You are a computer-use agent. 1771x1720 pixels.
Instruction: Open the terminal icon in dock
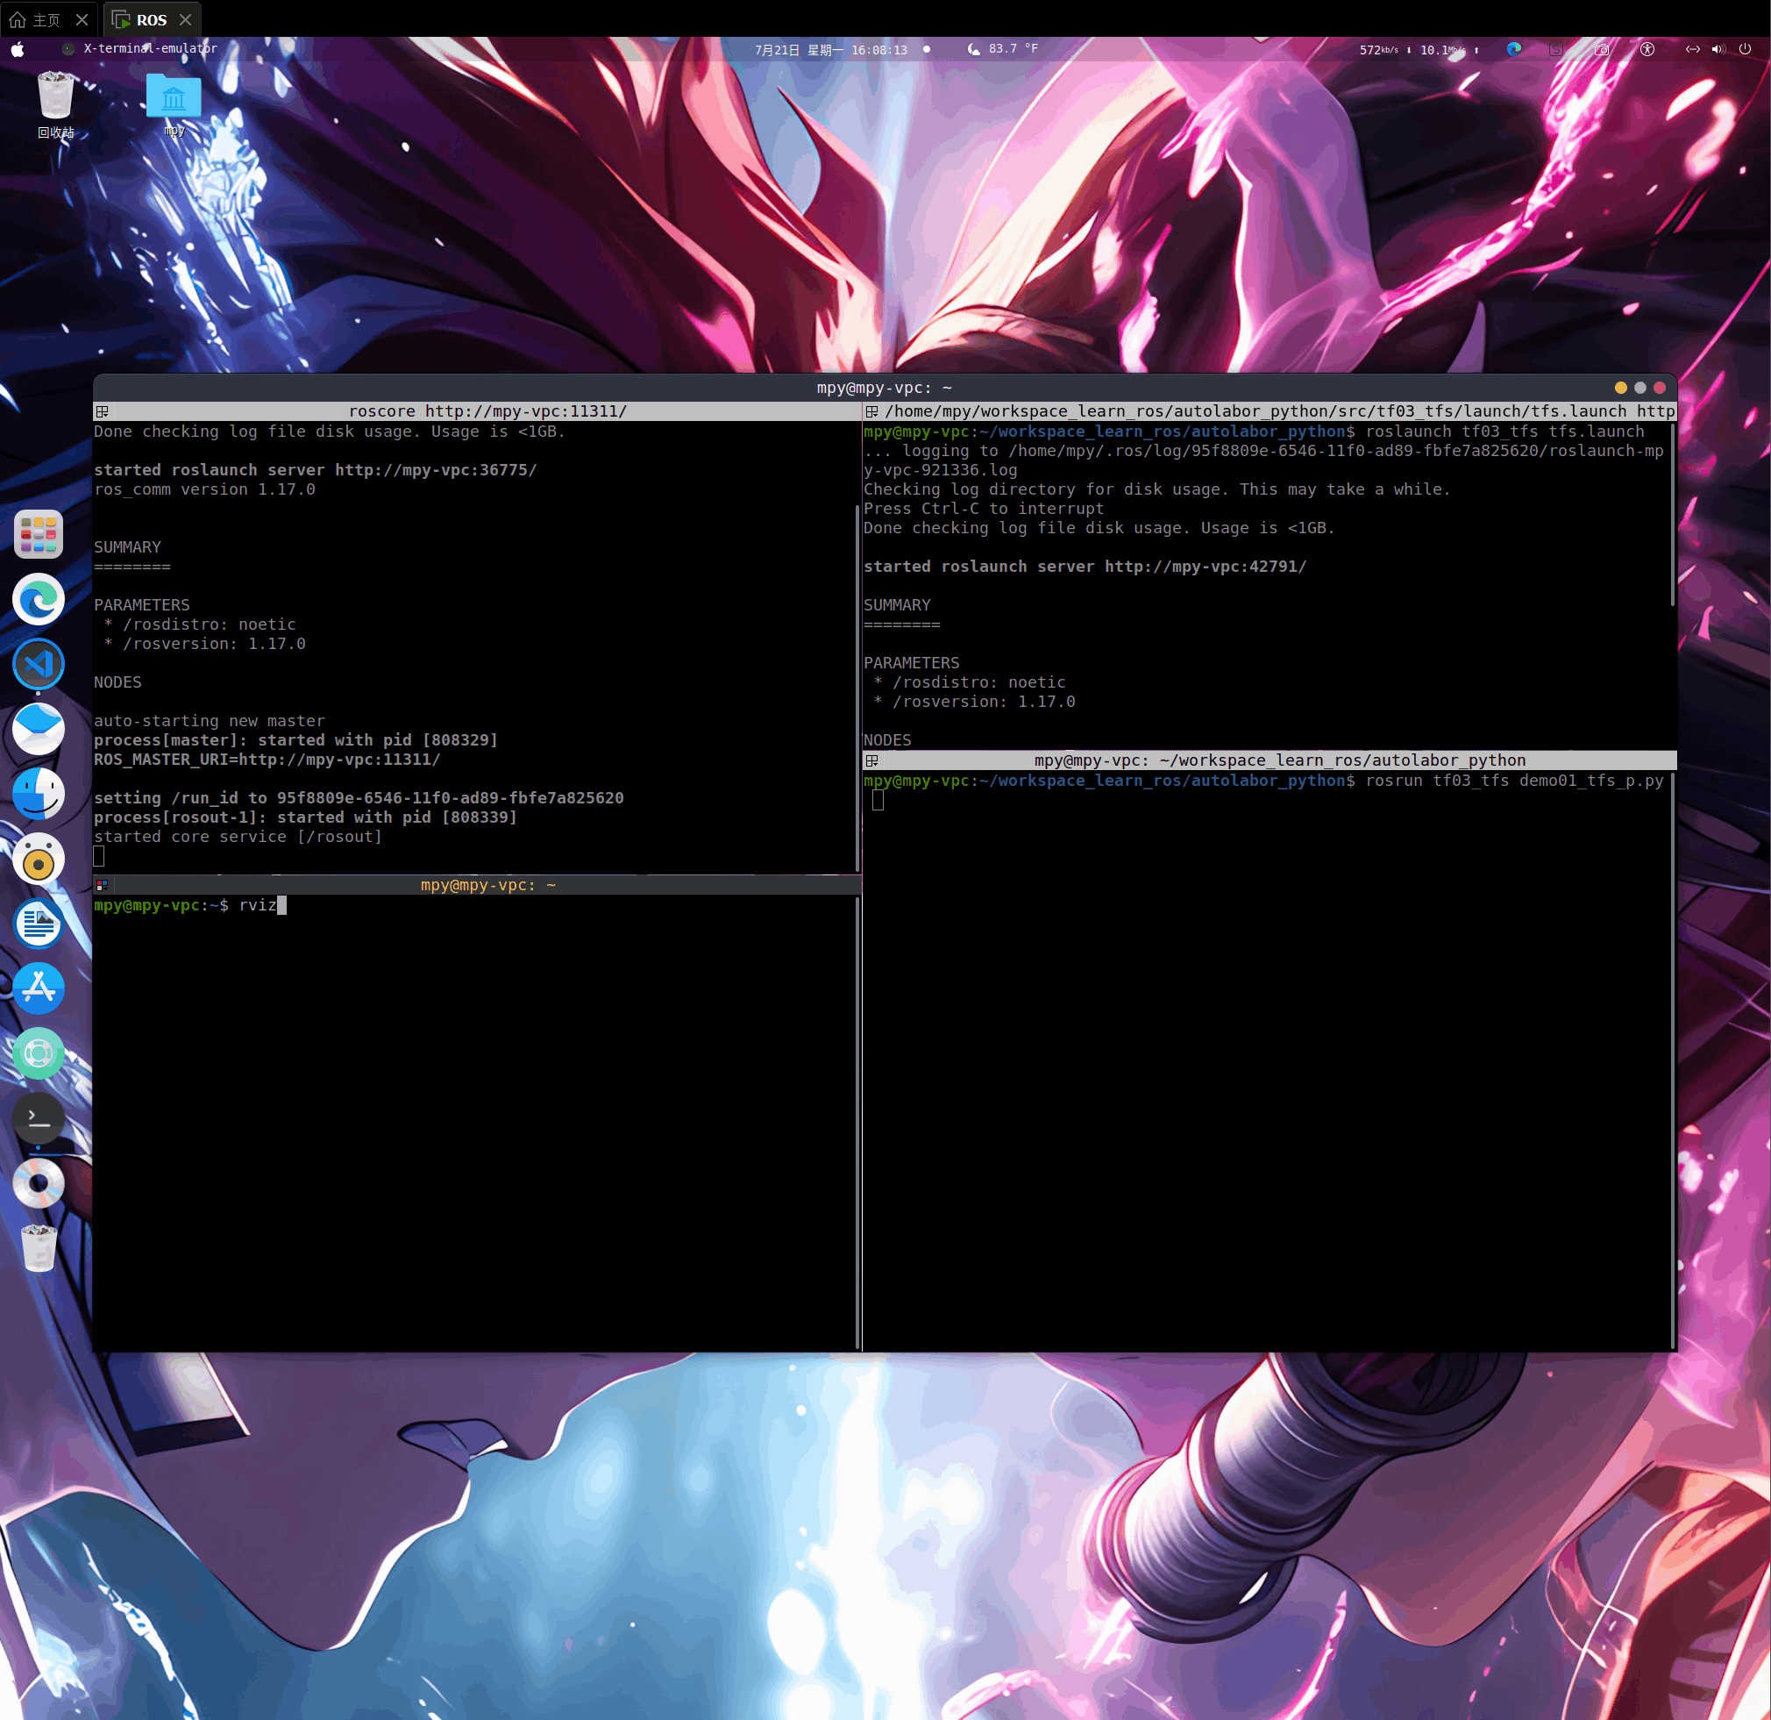[38, 1119]
